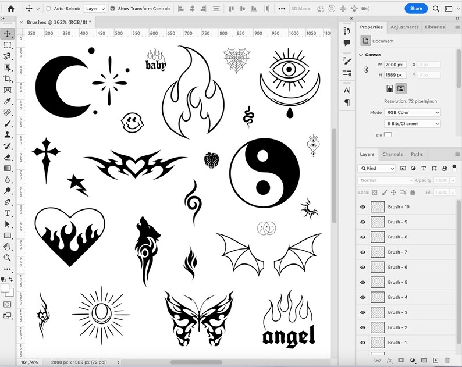
Task: Set canvas to portrait orientation
Action: (x=390, y=88)
